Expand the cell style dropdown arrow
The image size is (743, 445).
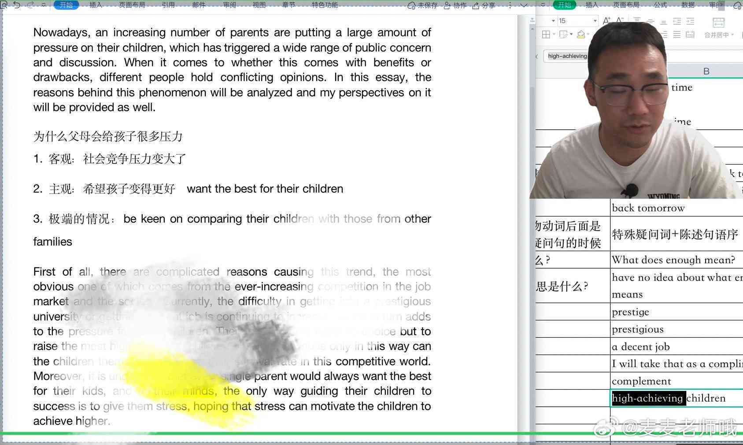(x=571, y=34)
